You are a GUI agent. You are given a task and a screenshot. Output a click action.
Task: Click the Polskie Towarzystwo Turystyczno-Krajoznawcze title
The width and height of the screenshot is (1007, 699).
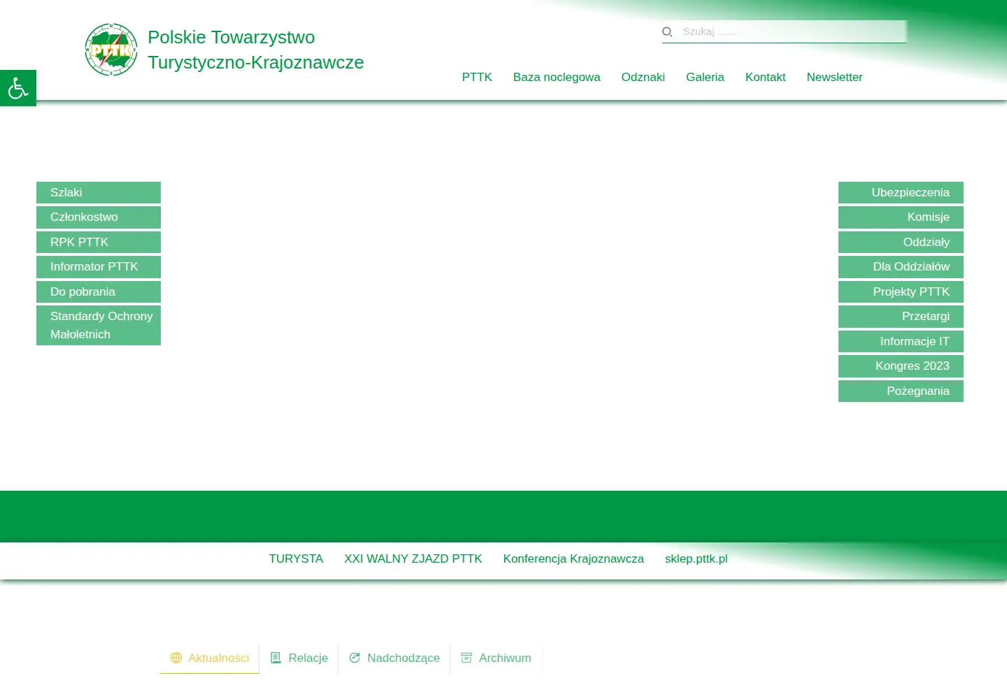pos(256,50)
